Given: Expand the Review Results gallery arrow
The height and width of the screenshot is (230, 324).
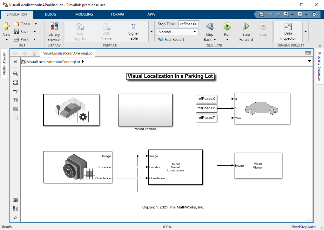Looking at the screenshot, I should [x=305, y=32].
